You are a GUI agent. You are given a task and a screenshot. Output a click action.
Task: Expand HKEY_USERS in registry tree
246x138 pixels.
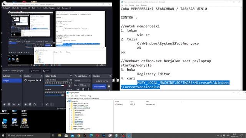[70, 127]
